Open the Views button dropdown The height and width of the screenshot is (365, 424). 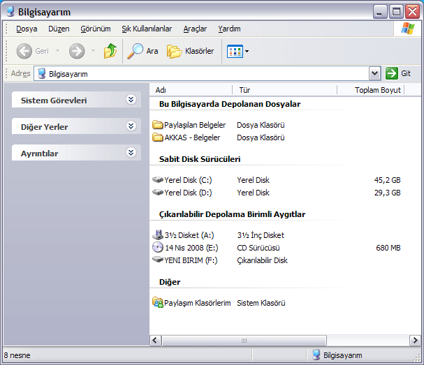pyautogui.click(x=247, y=52)
